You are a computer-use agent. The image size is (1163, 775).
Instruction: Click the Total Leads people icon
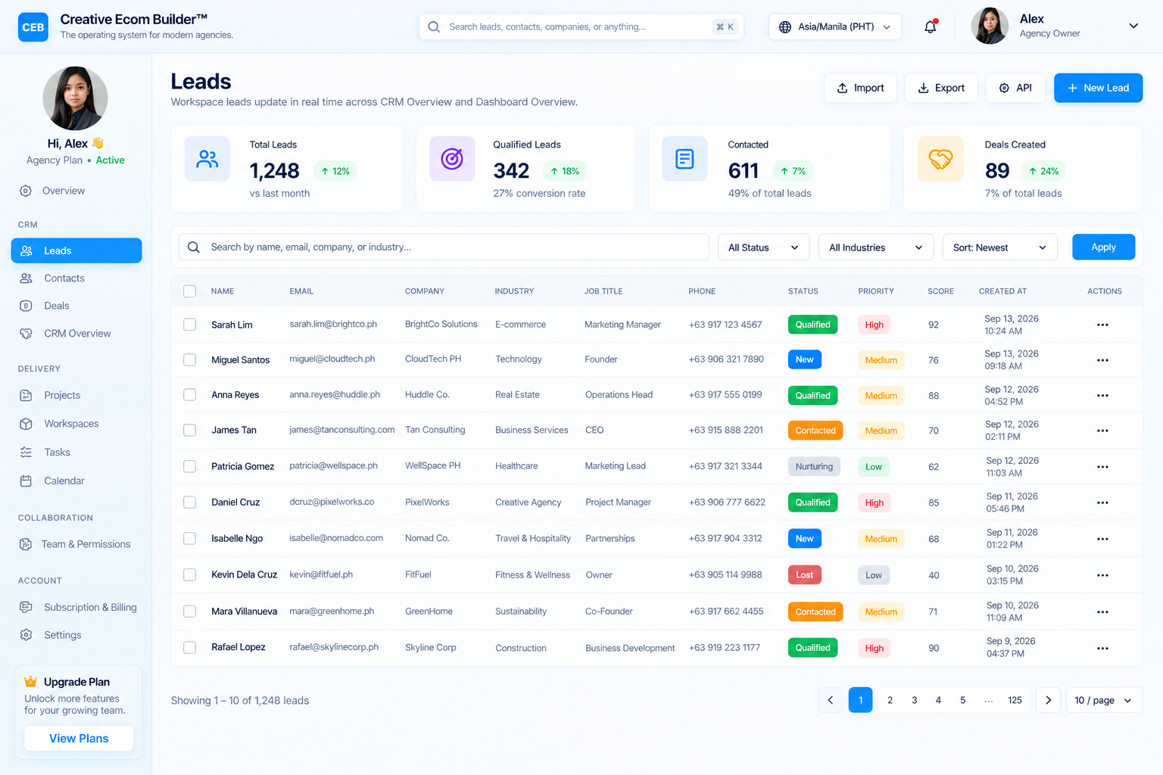[207, 159]
